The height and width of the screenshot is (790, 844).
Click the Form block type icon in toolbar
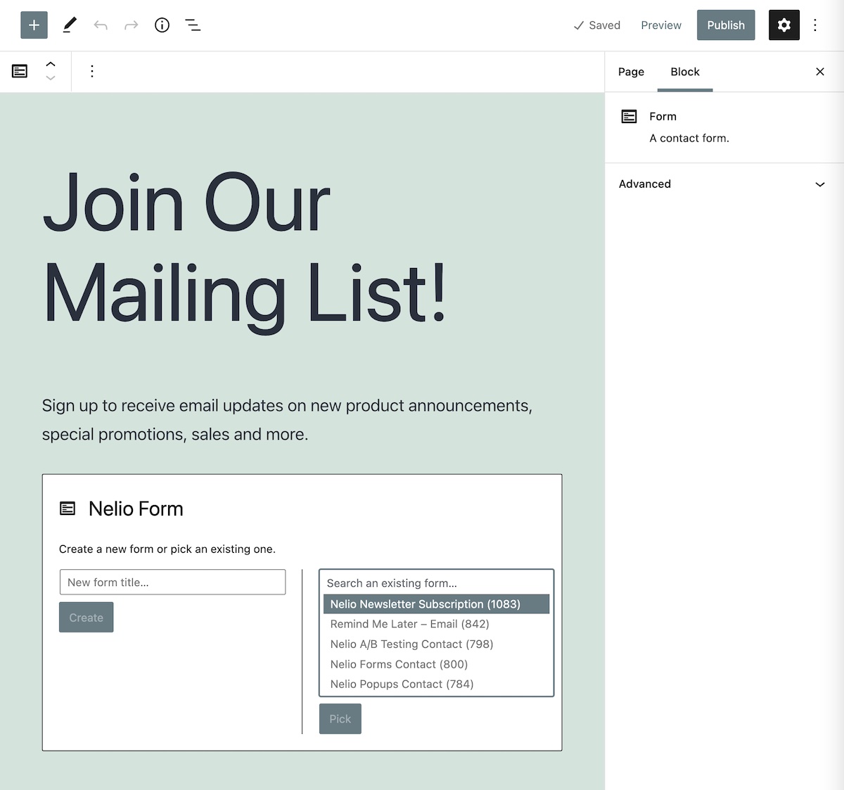coord(20,71)
